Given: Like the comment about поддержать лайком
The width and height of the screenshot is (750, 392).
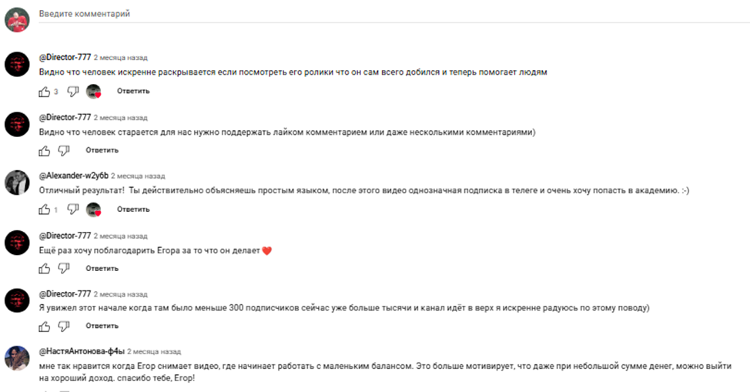Looking at the screenshot, I should pos(44,151).
